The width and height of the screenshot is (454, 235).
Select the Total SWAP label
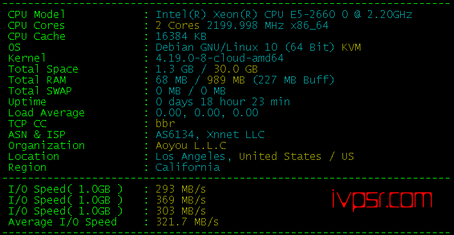[x=40, y=91]
